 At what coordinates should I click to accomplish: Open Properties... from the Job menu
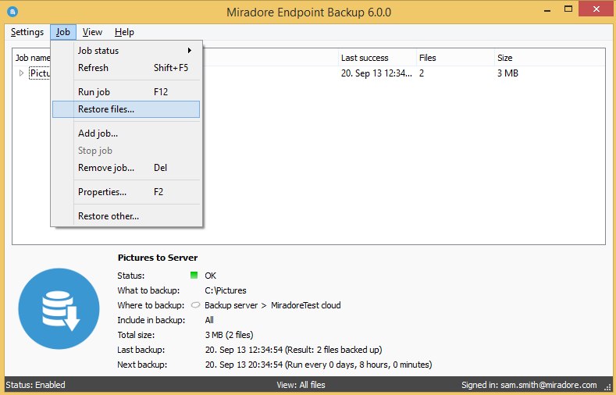click(126, 192)
